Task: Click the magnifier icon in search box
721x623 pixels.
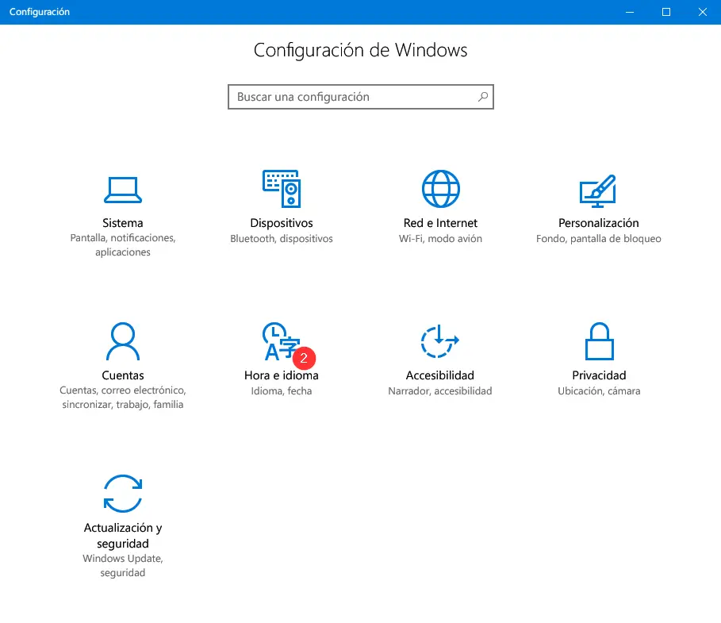Action: pyautogui.click(x=483, y=97)
